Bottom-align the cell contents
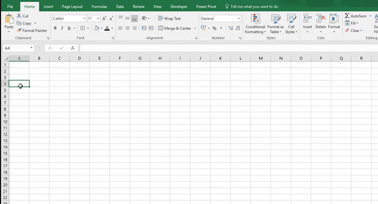Screen dimensions: 378x204 (x=134, y=19)
